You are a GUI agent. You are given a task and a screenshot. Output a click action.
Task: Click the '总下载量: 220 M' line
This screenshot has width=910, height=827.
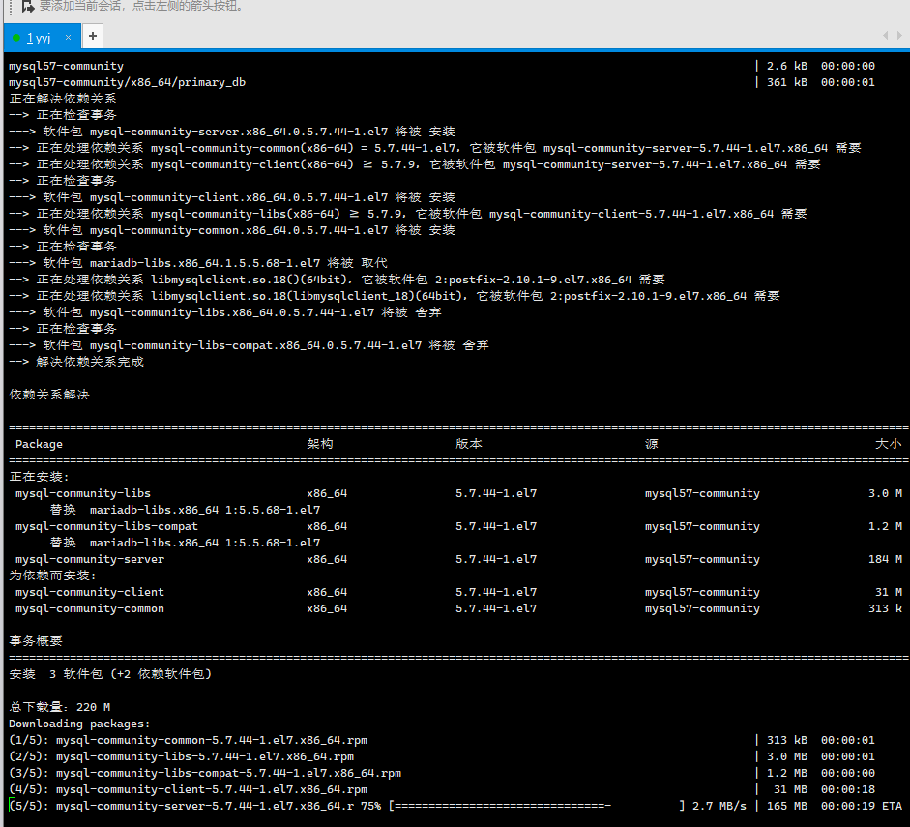59,707
